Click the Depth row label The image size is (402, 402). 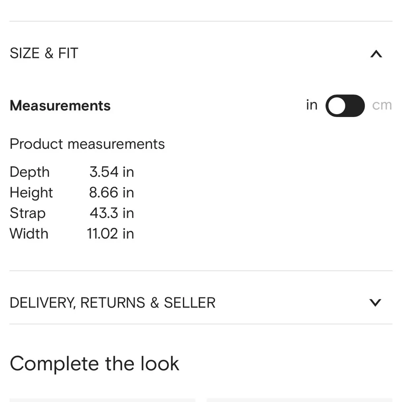pyautogui.click(x=30, y=172)
